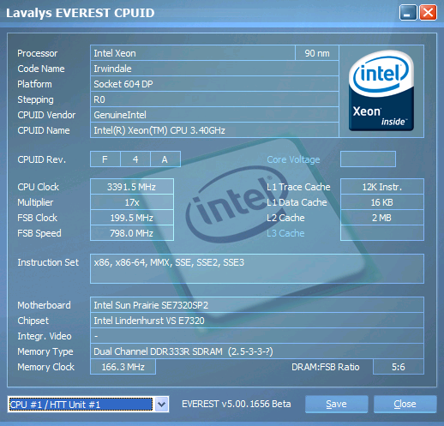Click the Motherboard label
The image size is (444, 426).
(x=44, y=305)
